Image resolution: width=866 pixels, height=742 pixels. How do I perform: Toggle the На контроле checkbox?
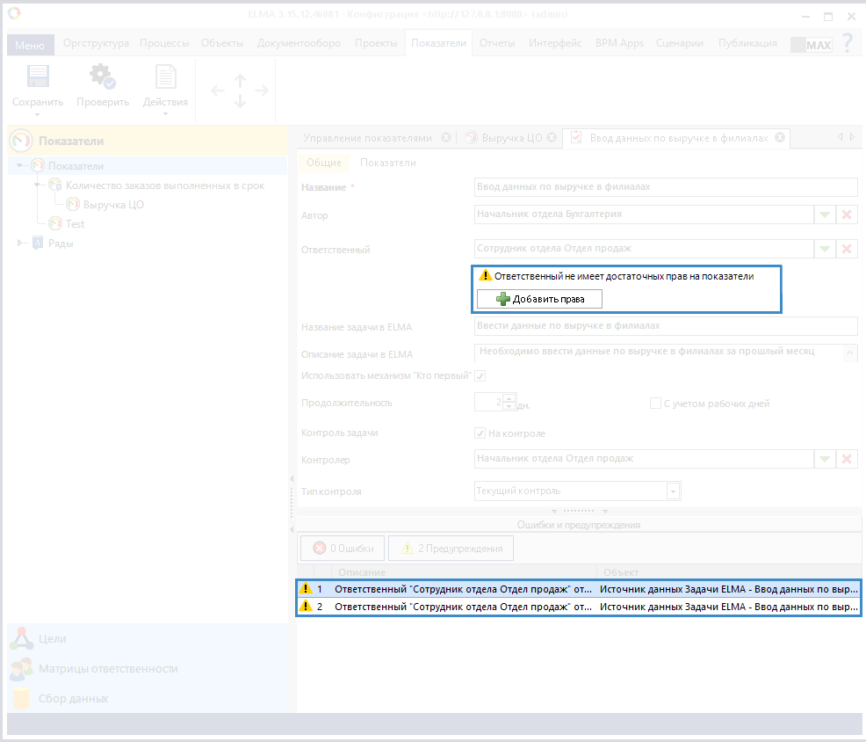pos(480,433)
